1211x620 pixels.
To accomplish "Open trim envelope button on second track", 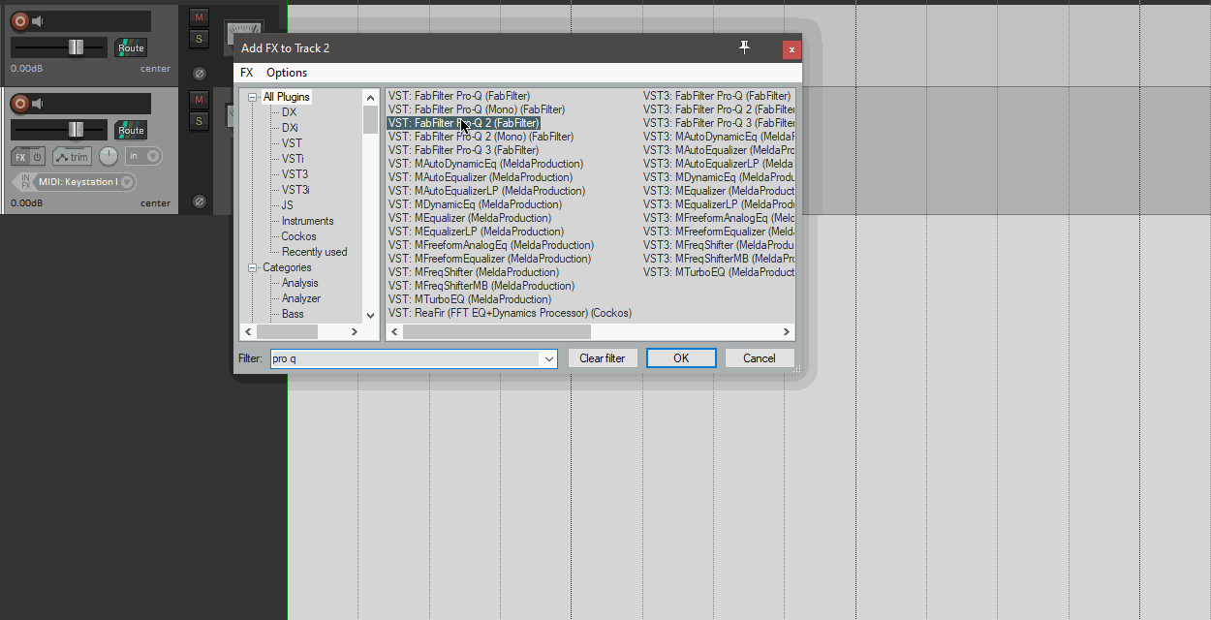I will pyautogui.click(x=73, y=157).
